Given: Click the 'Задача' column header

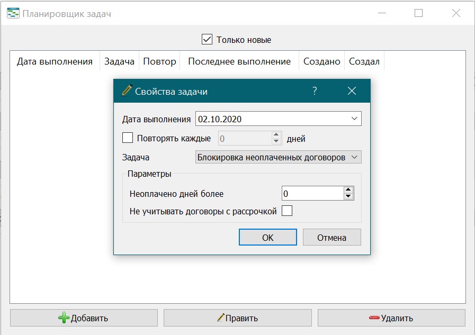Looking at the screenshot, I should (119, 61).
